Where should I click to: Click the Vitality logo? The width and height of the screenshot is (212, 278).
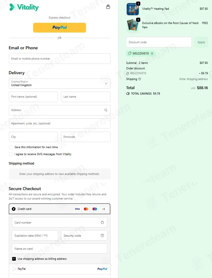point(24,7)
